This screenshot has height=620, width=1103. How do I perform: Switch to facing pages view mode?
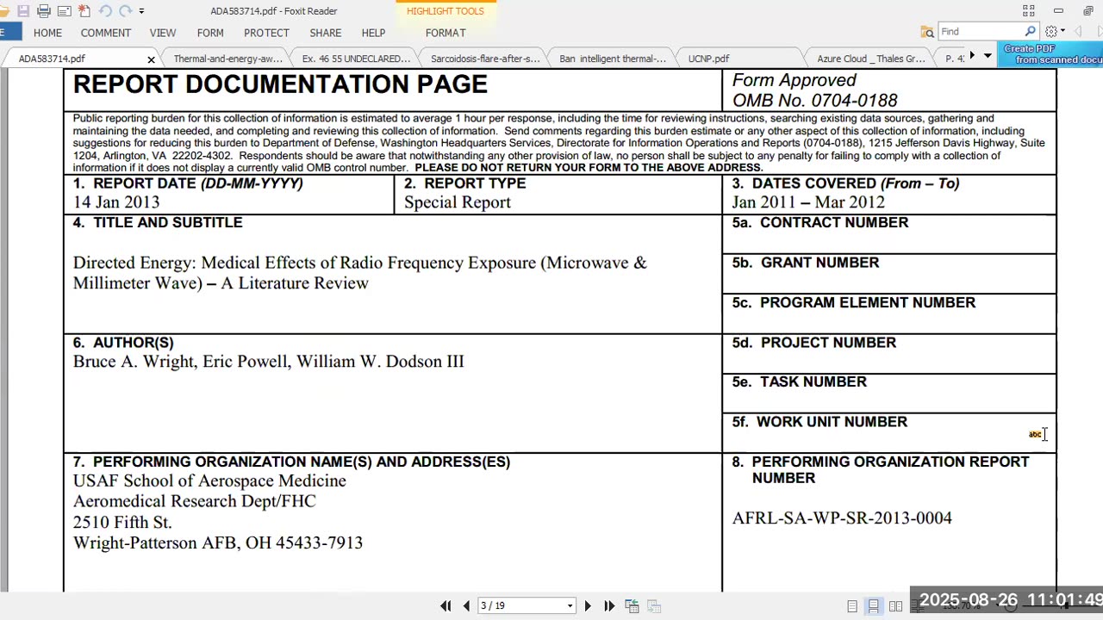tap(895, 606)
